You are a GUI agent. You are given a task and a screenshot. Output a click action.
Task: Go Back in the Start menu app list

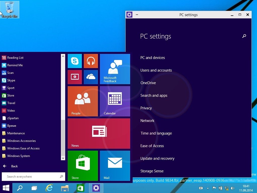[10, 166]
